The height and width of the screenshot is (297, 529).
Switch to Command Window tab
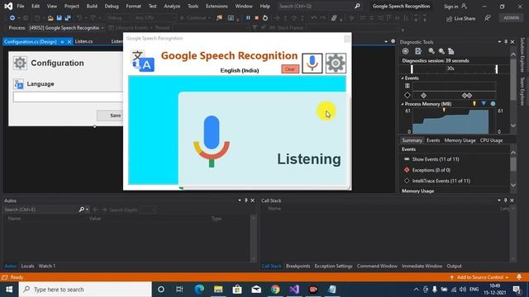click(377, 266)
